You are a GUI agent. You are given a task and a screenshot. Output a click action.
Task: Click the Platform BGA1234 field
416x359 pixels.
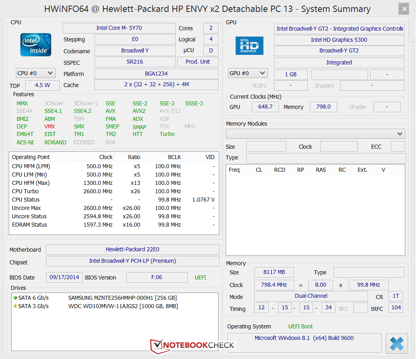156,74
